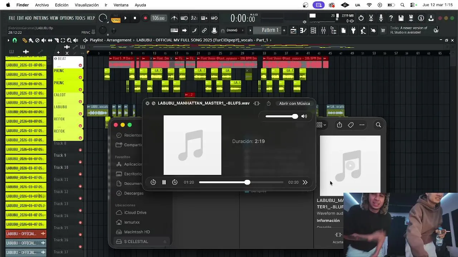This screenshot has height=257, width=458.
Task: Enable the overdub/blend recording icon
Action: click(204, 18)
